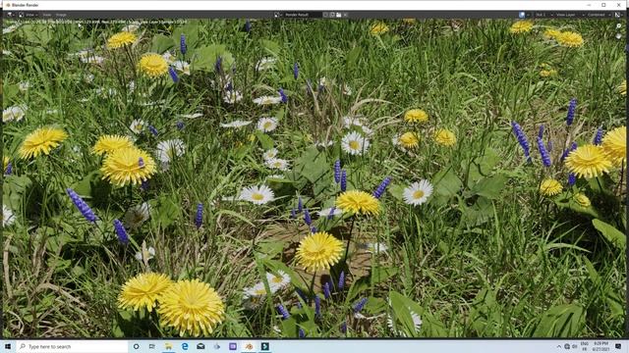Viewport: 629px width, 353px height.
Task: Open the image editor mode dropdown
Action: click(x=29, y=15)
